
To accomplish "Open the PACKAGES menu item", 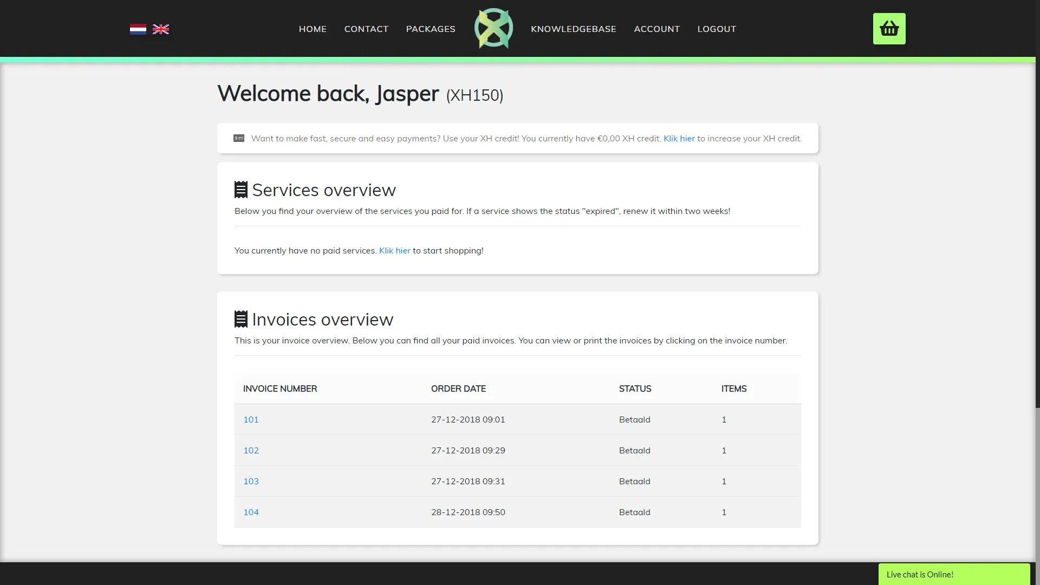I will (431, 29).
